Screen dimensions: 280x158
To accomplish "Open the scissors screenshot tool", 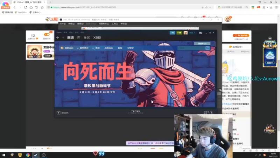I will (x=264, y=7).
